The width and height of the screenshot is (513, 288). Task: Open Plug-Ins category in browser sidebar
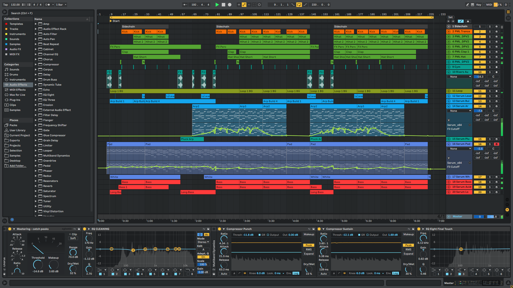tap(15, 100)
